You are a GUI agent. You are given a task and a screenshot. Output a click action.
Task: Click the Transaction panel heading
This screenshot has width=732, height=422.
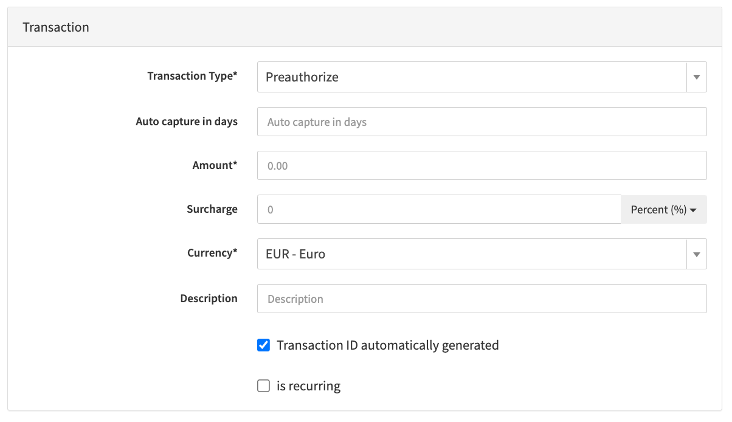[56, 27]
